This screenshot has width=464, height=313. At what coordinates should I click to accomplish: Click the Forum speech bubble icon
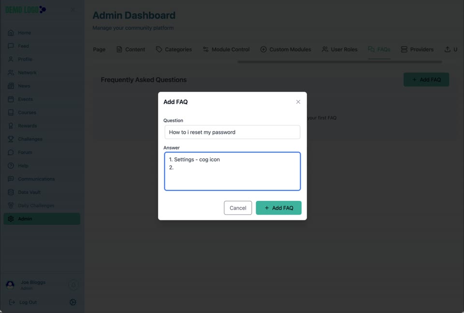[x=11, y=152]
